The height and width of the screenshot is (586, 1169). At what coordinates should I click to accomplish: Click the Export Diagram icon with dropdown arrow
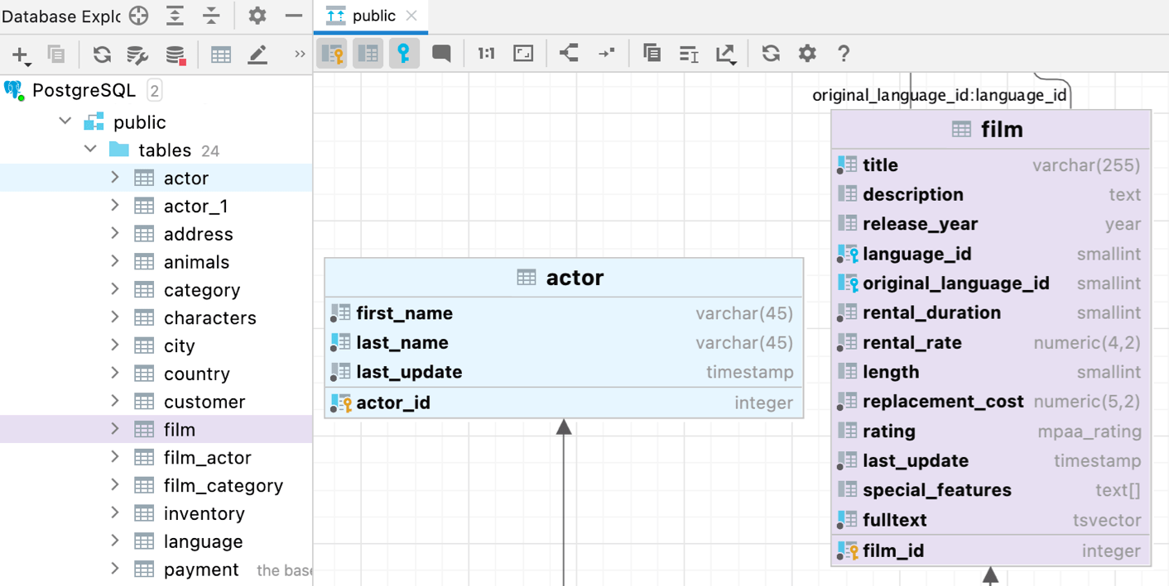726,54
